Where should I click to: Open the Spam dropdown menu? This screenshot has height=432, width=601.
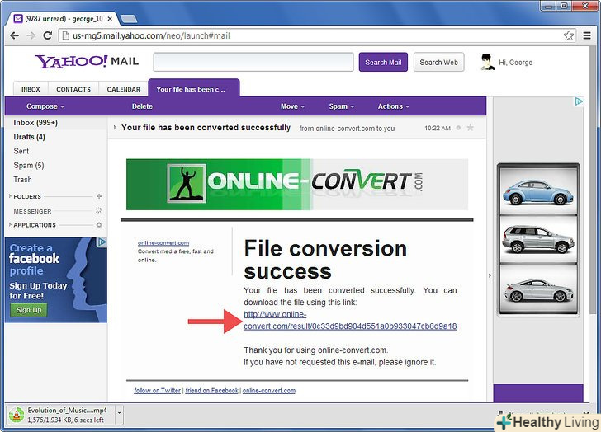tap(341, 106)
